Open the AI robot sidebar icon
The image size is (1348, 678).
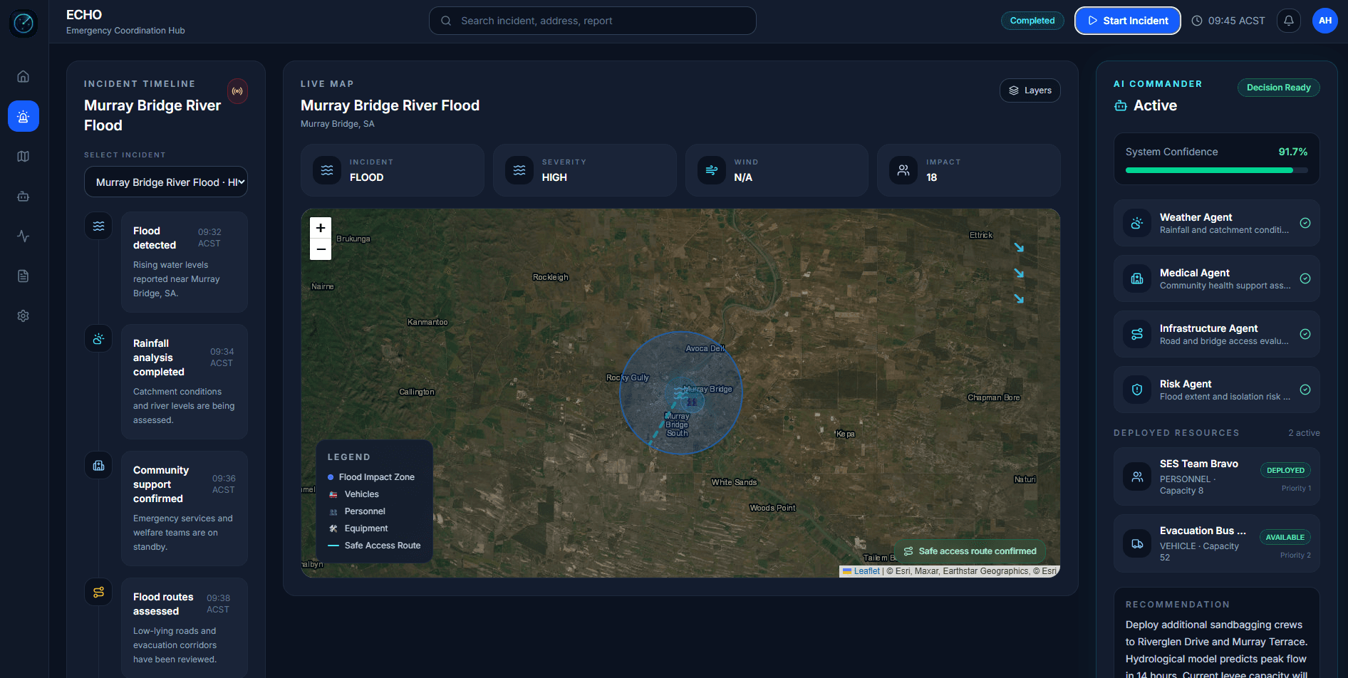coord(24,196)
